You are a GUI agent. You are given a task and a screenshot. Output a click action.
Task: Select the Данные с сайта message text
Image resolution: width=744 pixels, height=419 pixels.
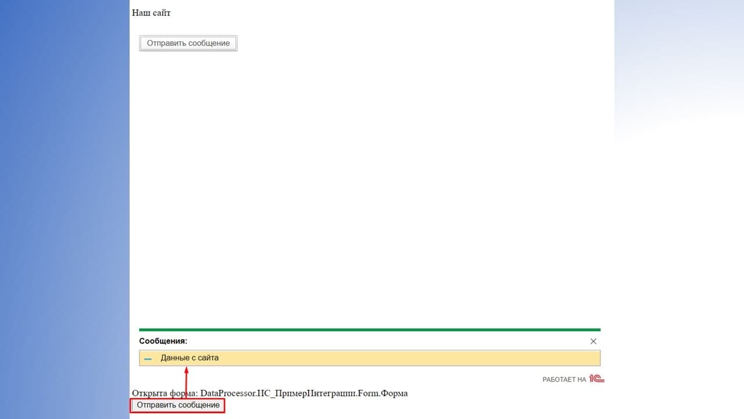pyautogui.click(x=189, y=358)
